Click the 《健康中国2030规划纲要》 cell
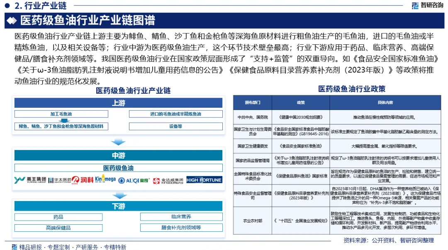Viewport: 448px width, 250px height. (301, 117)
